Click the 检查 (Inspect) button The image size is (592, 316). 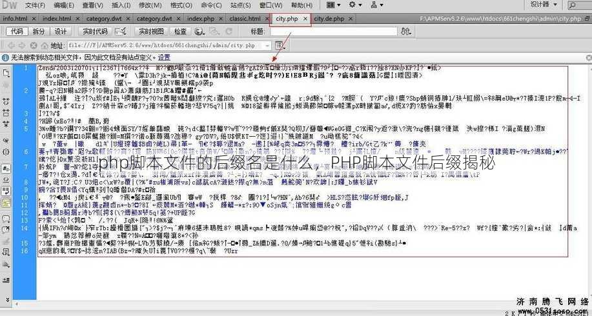[x=181, y=32]
